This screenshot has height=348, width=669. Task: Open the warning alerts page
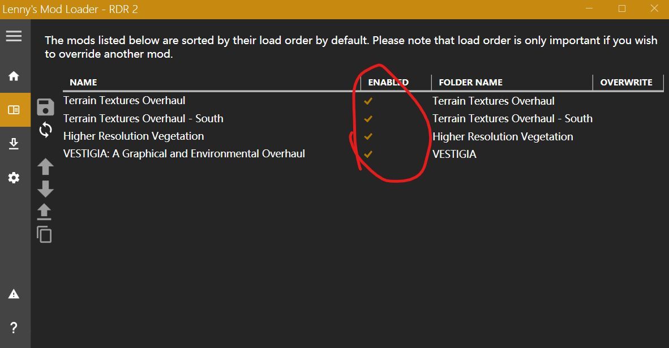(14, 294)
